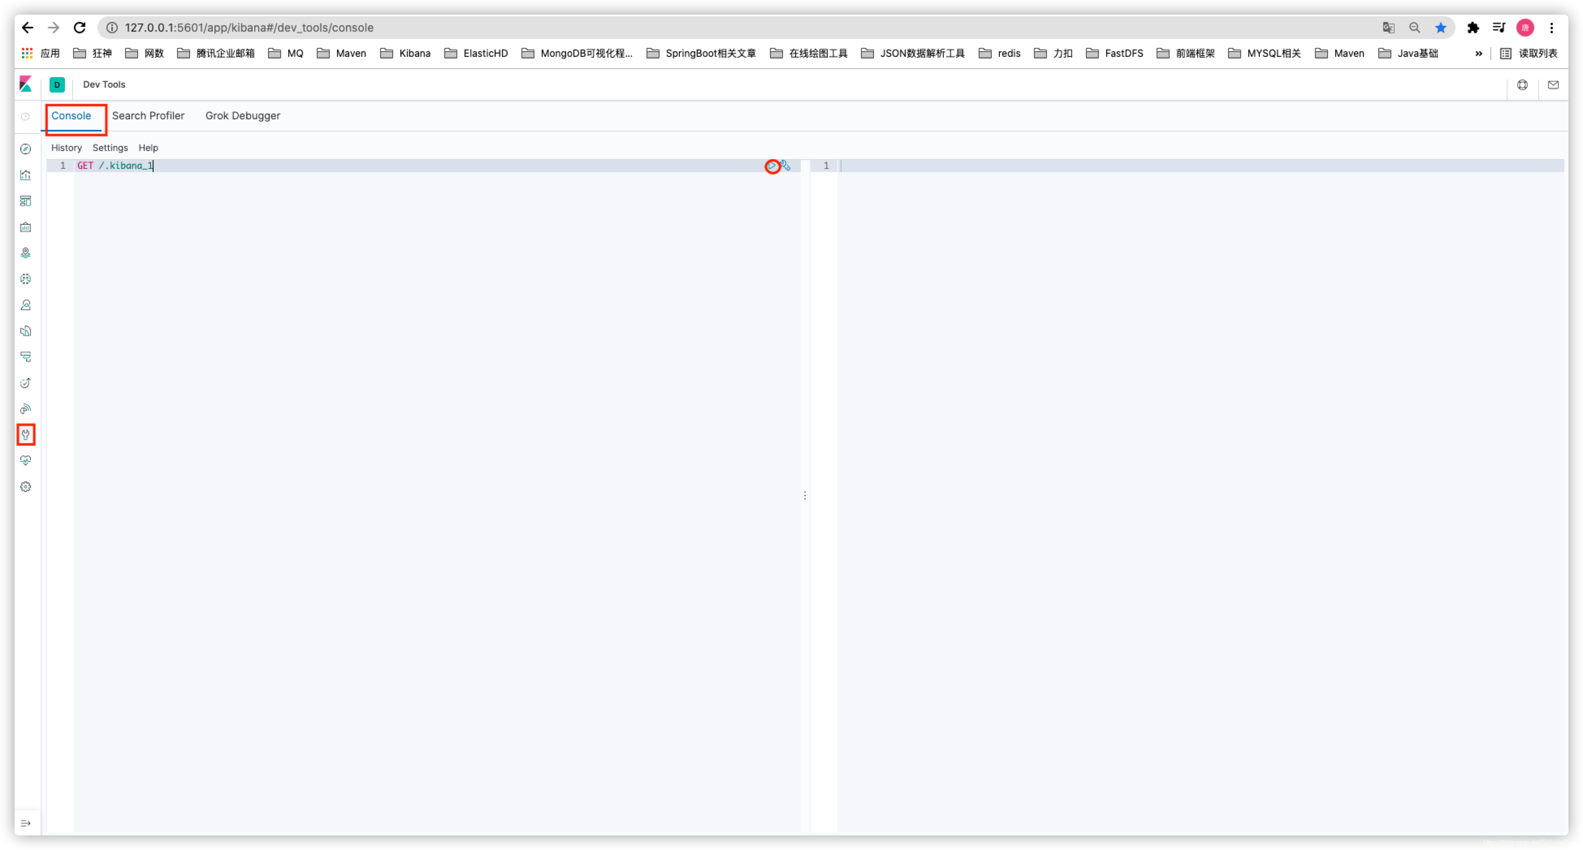Open console Settings
Image resolution: width=1583 pixels, height=850 pixels.
[x=110, y=148]
